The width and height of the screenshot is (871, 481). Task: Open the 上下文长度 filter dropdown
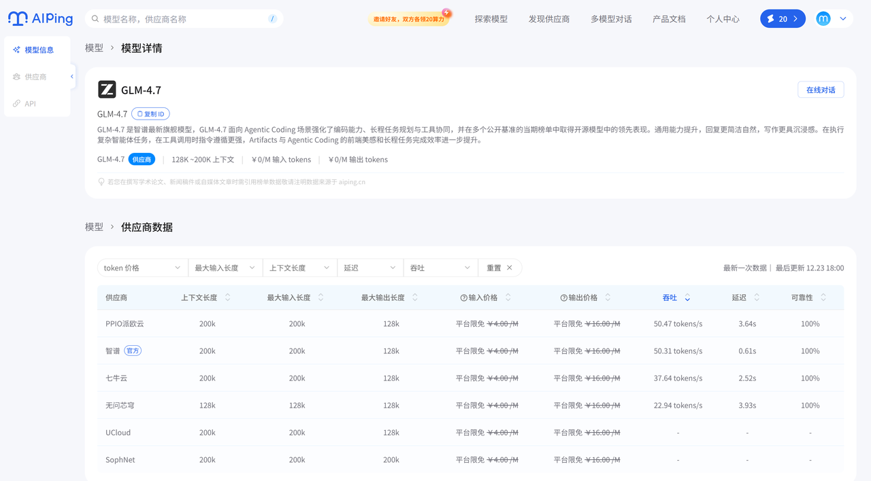tap(300, 268)
